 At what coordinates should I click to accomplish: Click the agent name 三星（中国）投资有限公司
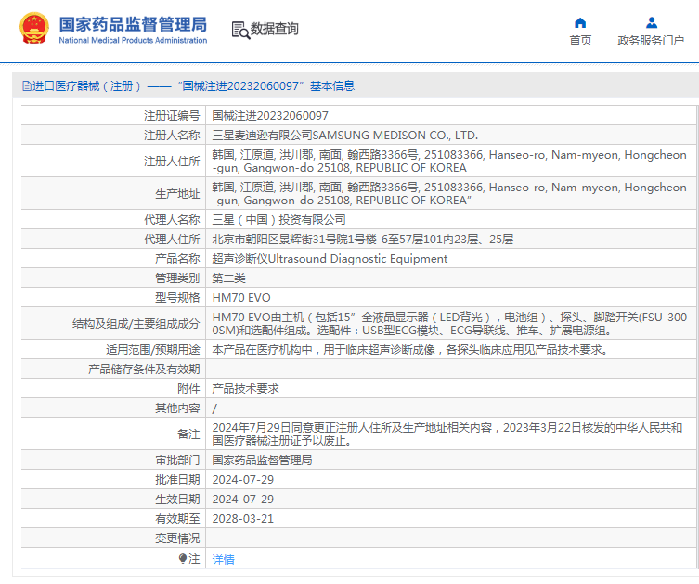(x=278, y=220)
